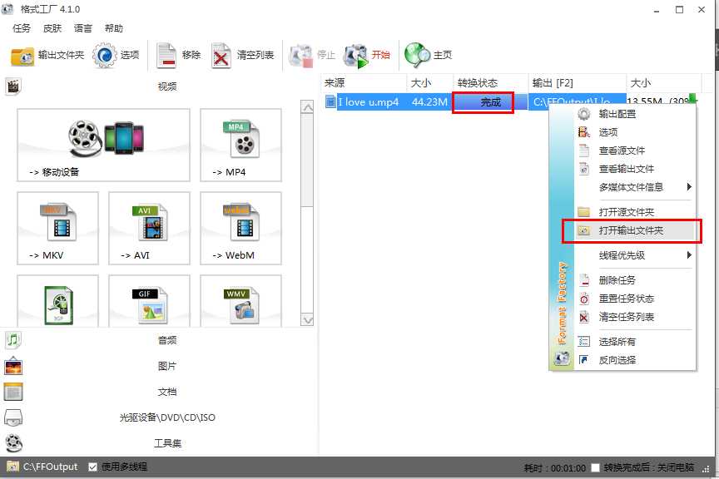This screenshot has height=479, width=719.
Task: Click the format list scroll down arrow
Action: (x=307, y=319)
